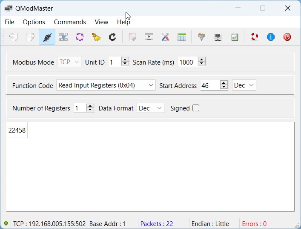
Task: Close the QModMaster window
Action: pyautogui.click(x=288, y=8)
